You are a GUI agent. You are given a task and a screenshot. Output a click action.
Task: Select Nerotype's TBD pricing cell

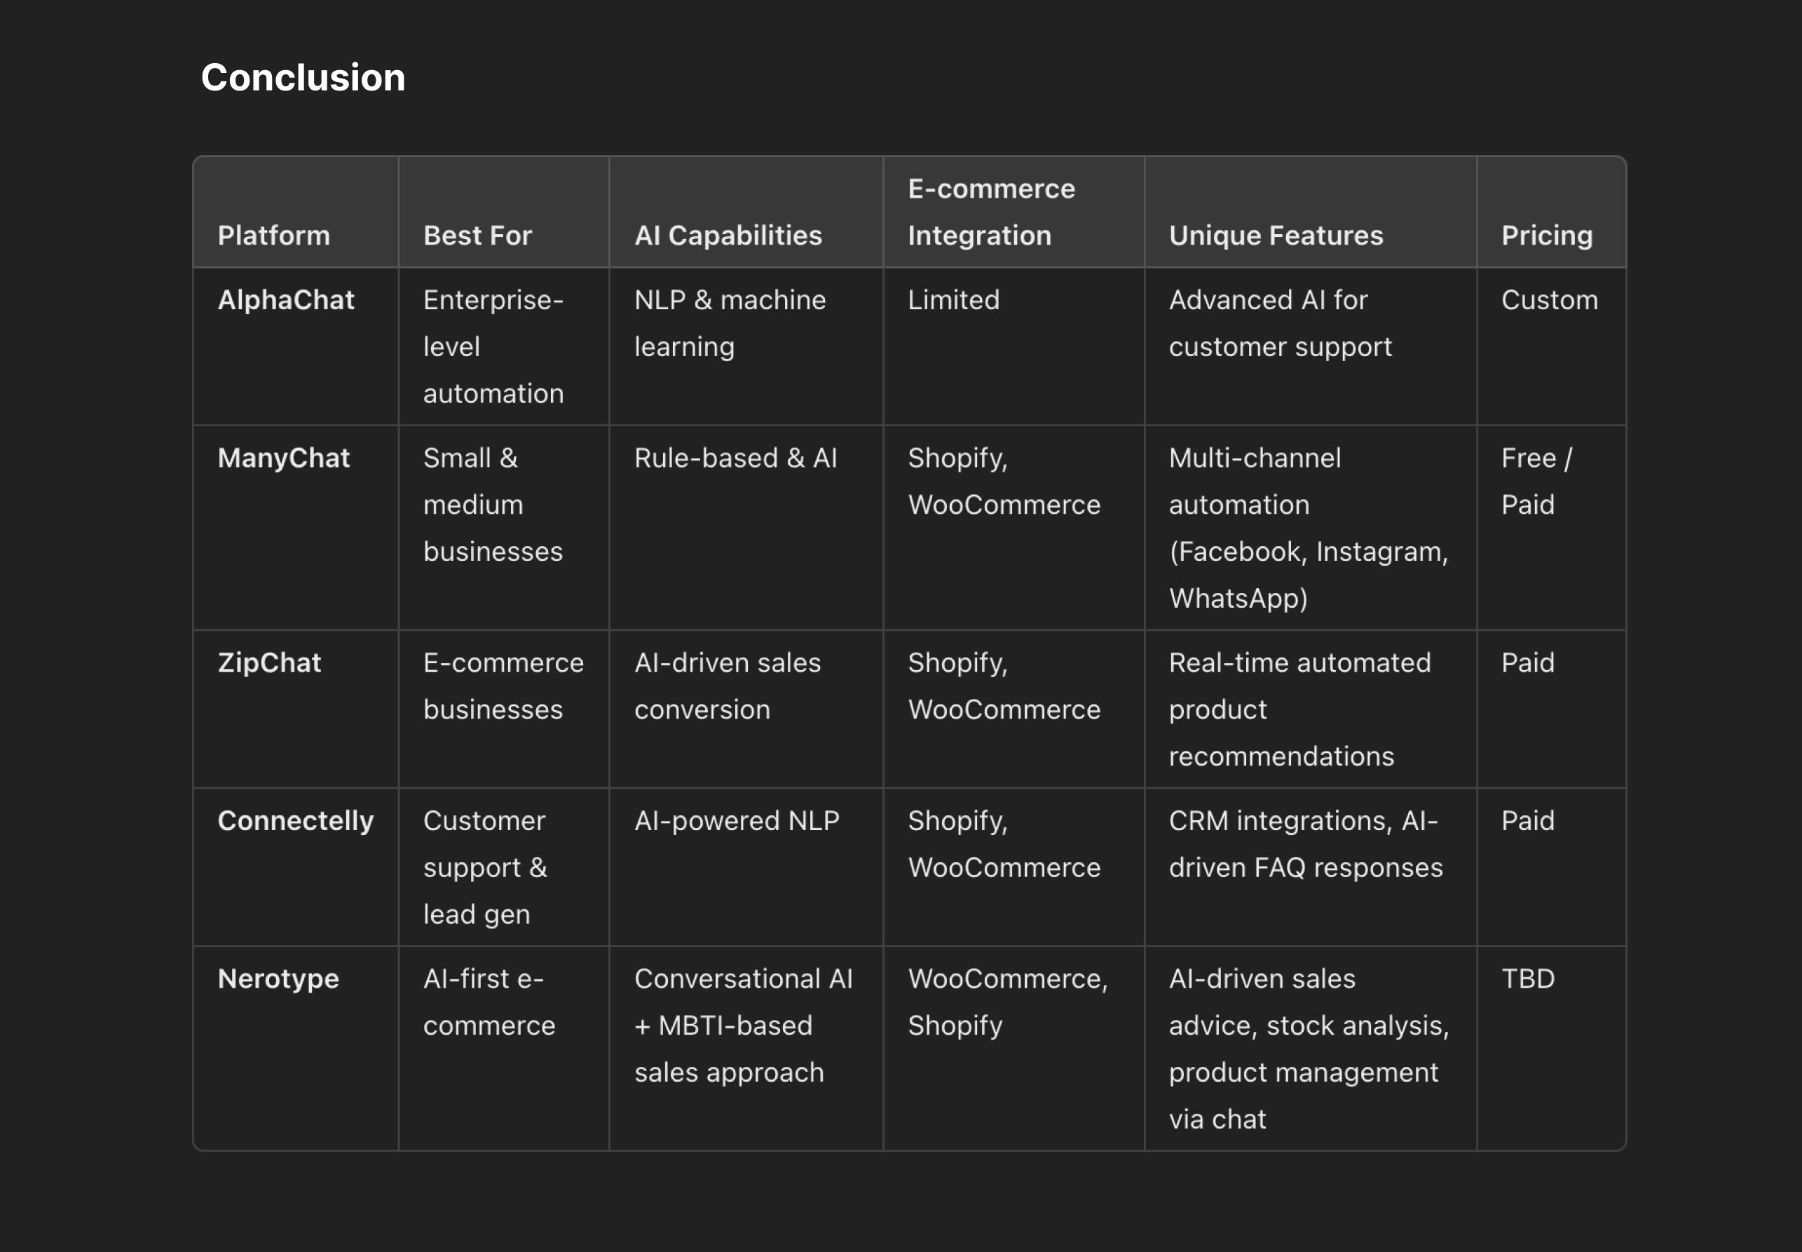[1527, 978]
